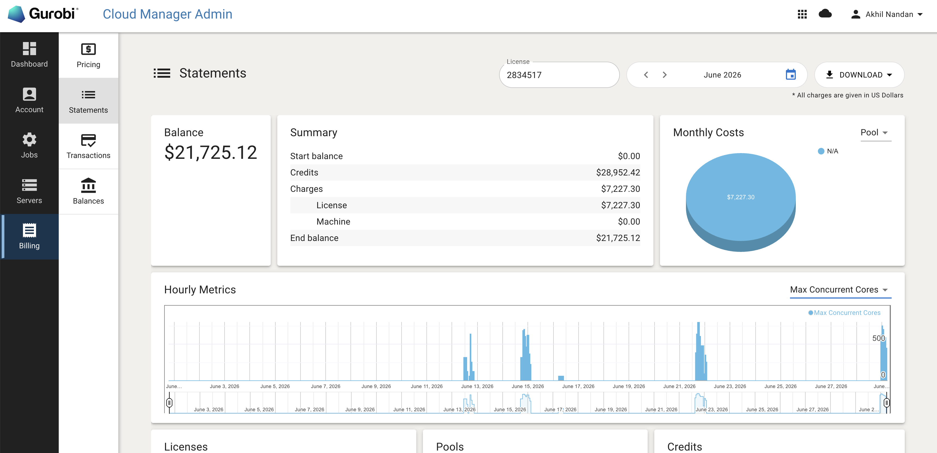Click the Gurobi logo

point(43,14)
